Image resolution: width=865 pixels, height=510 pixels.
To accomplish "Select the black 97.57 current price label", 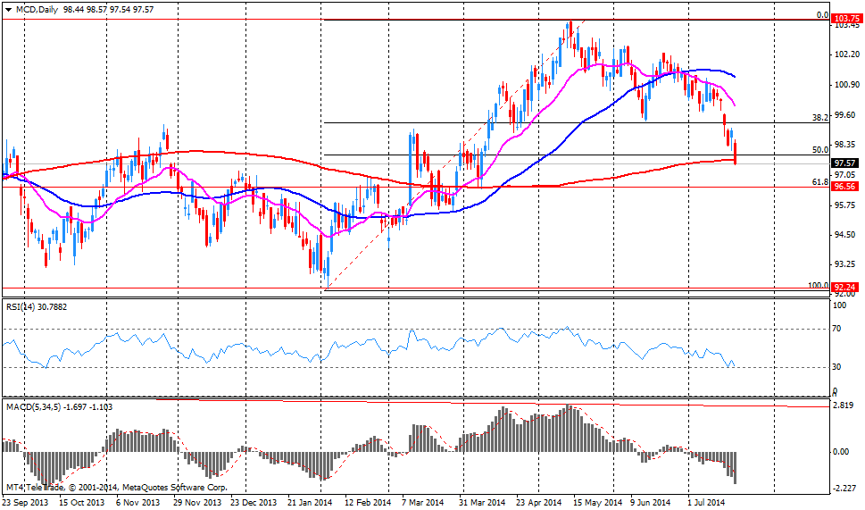I will (845, 163).
